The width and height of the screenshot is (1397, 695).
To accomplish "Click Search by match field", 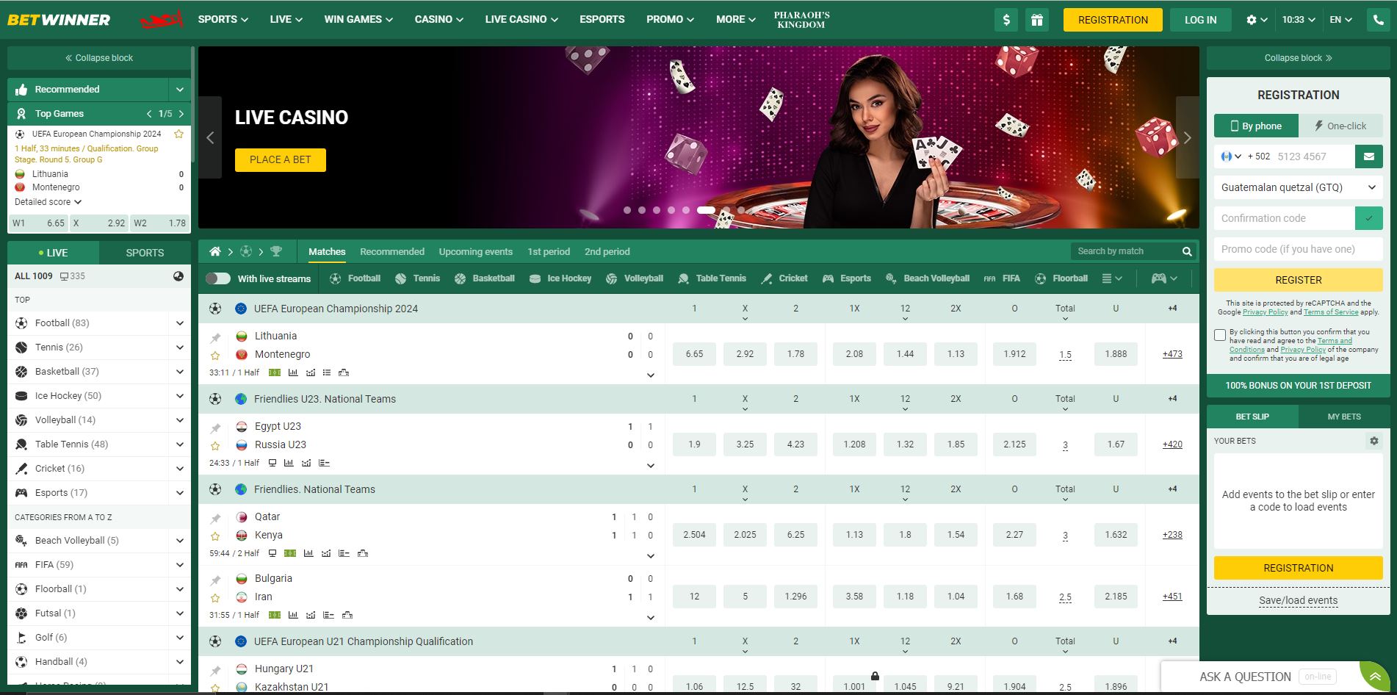I will [x=1125, y=251].
